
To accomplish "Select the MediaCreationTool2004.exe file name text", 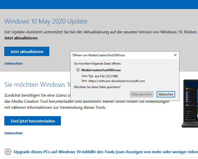I will click(101, 70).
